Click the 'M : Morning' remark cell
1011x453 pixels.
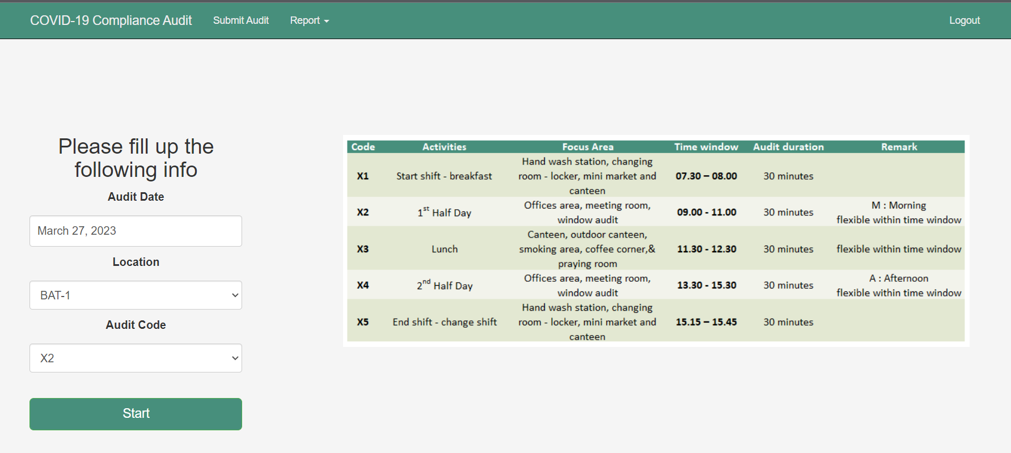(x=898, y=205)
